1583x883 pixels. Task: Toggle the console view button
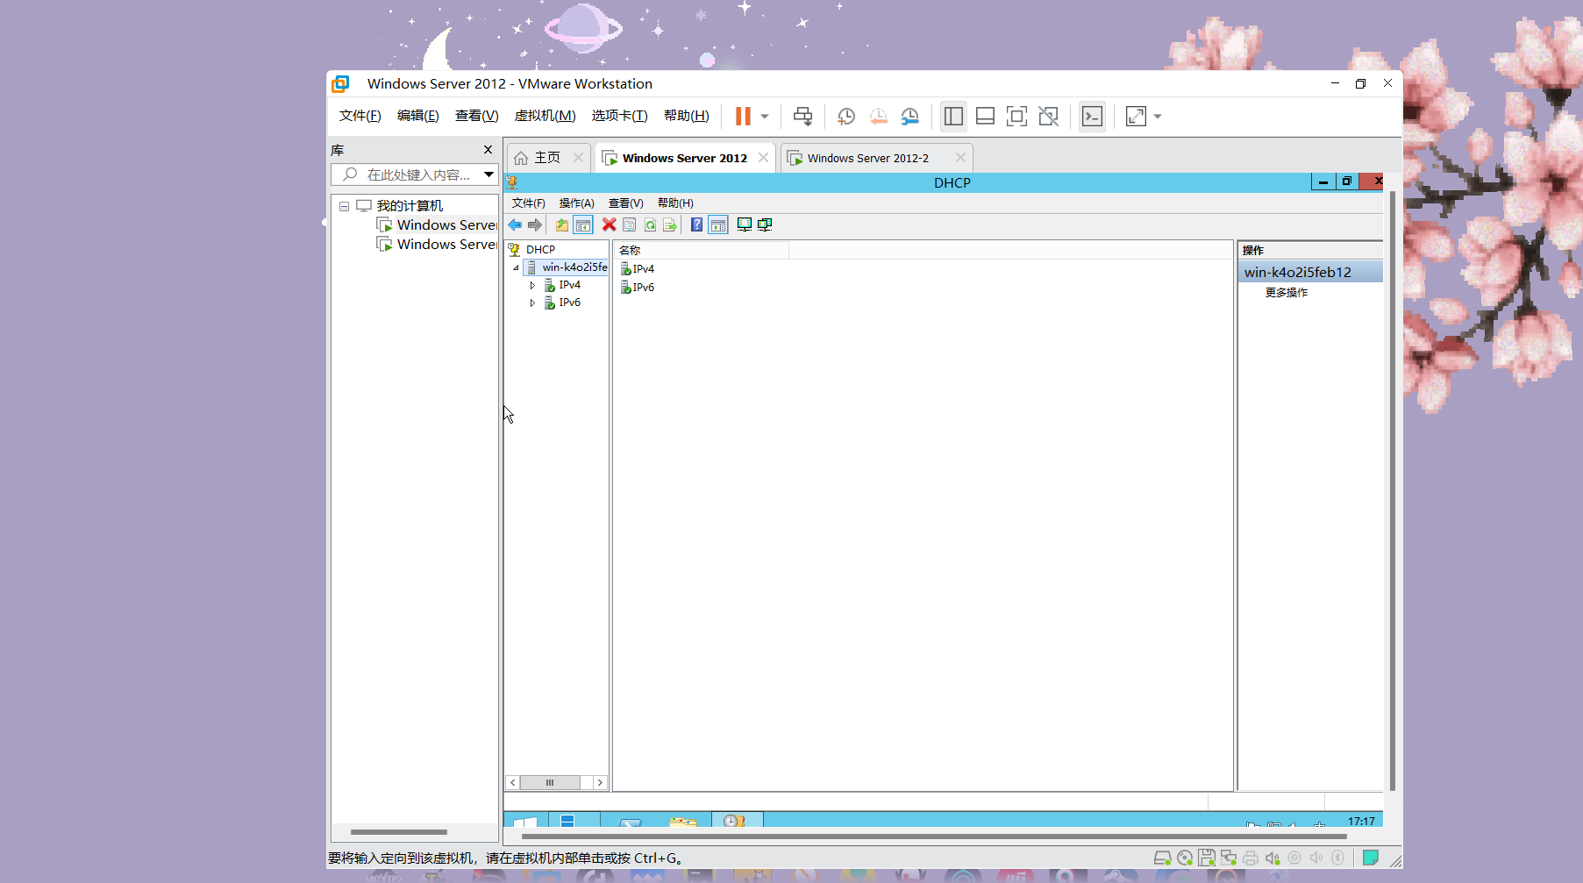pos(1092,117)
